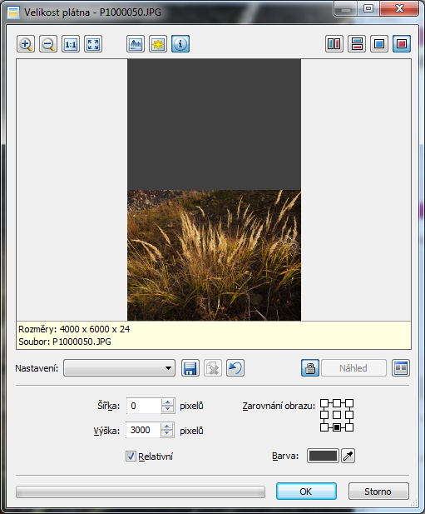This screenshot has height=514, width=425.
Task: Toggle the automatic preview lock button
Action: click(310, 368)
